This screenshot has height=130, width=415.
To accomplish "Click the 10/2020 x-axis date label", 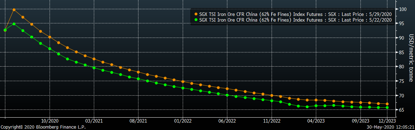I will tap(50, 121).
